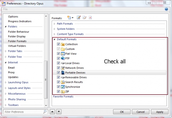Click the Synchronize arrows icon
Screen dimensions: 172x118
pos(63,87)
